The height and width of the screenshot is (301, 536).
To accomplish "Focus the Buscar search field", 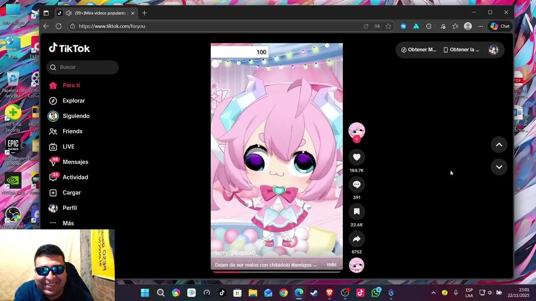I will pyautogui.click(x=82, y=67).
